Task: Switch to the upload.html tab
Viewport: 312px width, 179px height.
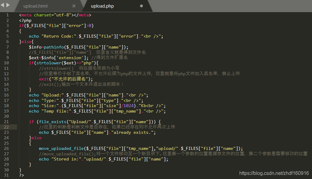Action: tap(36, 6)
